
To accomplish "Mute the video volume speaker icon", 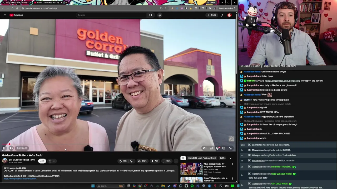I will [x=11, y=148].
